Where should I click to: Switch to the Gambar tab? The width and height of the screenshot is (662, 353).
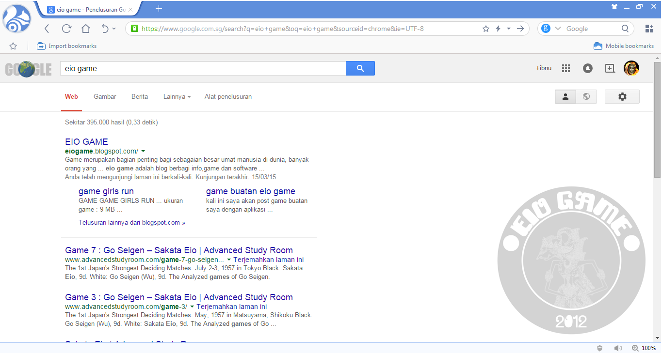point(105,97)
